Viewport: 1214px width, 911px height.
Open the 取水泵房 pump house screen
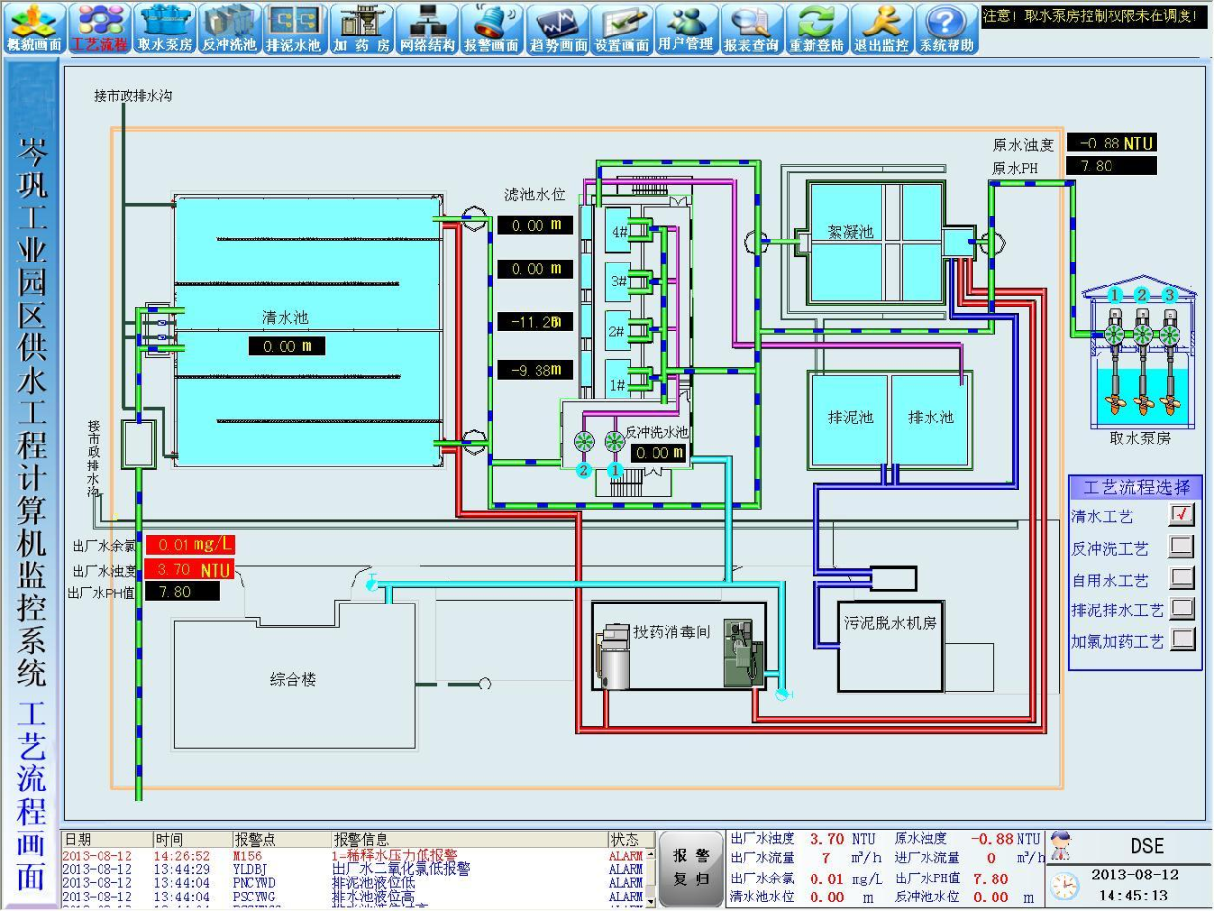(165, 29)
